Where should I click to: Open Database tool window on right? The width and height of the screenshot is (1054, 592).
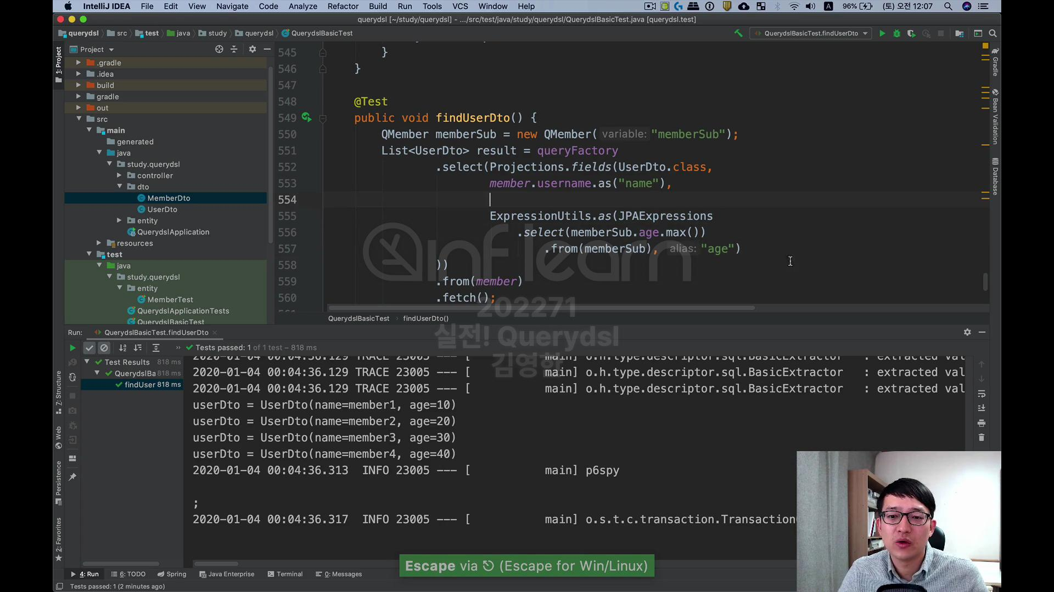995,177
